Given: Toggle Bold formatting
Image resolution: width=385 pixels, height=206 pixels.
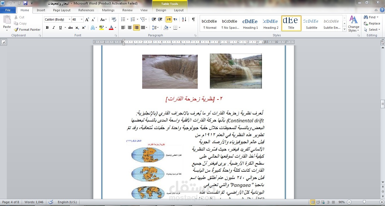Looking at the screenshot, I should pos(47,28).
